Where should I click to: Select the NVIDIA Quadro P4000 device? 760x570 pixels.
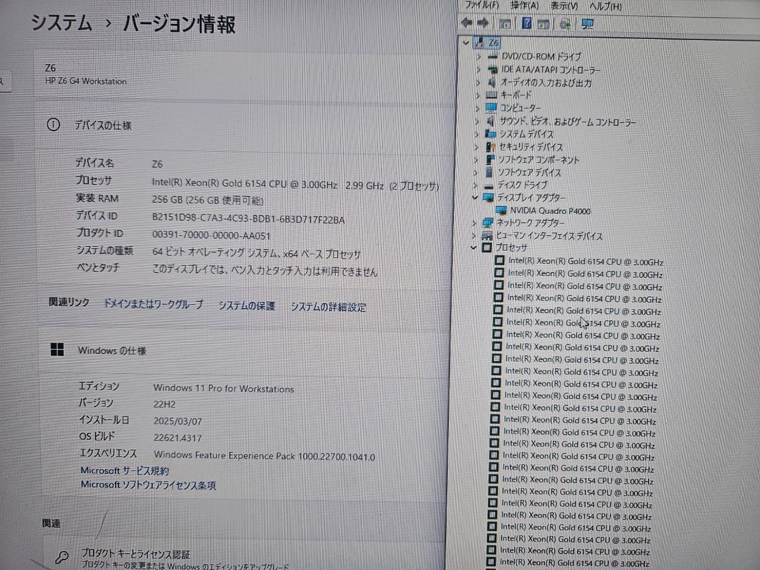tap(550, 211)
